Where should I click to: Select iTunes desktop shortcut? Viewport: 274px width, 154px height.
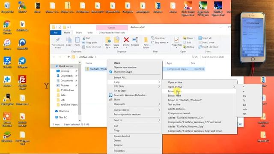click(x=7, y=44)
